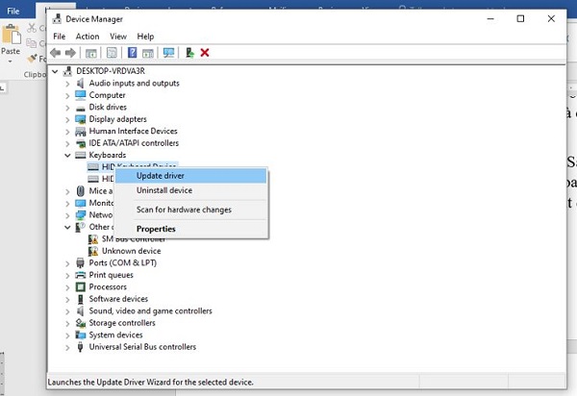Open the File menu in Device Manager

coord(60,37)
